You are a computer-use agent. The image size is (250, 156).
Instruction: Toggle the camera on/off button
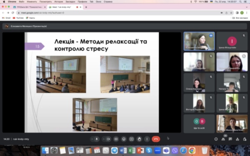click(x=108, y=139)
